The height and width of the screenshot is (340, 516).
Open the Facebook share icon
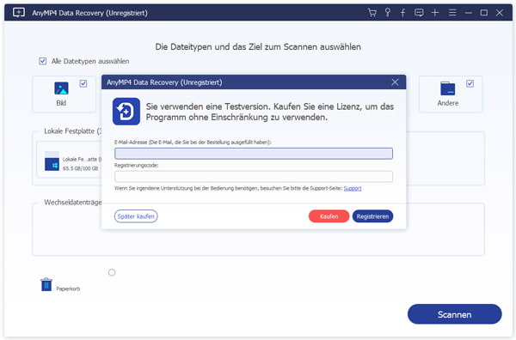(x=402, y=13)
